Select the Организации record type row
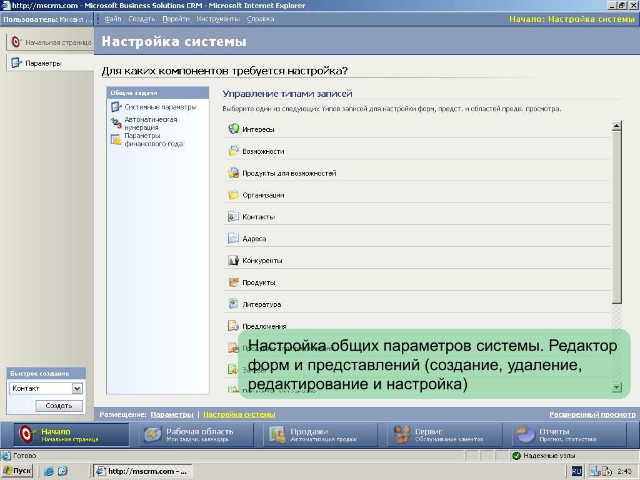This screenshot has height=480, width=640. pyautogui.click(x=417, y=195)
